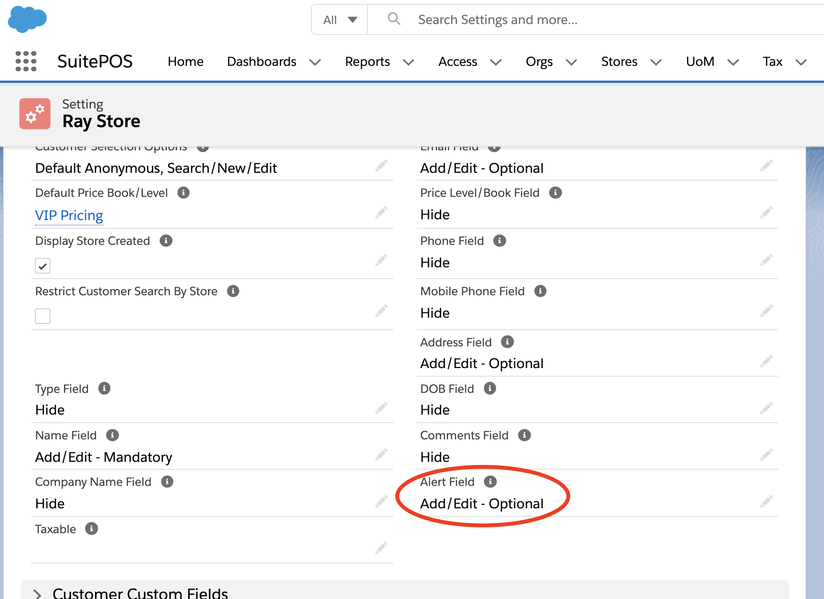
Task: Click the Access navigation tab
Action: (x=457, y=62)
